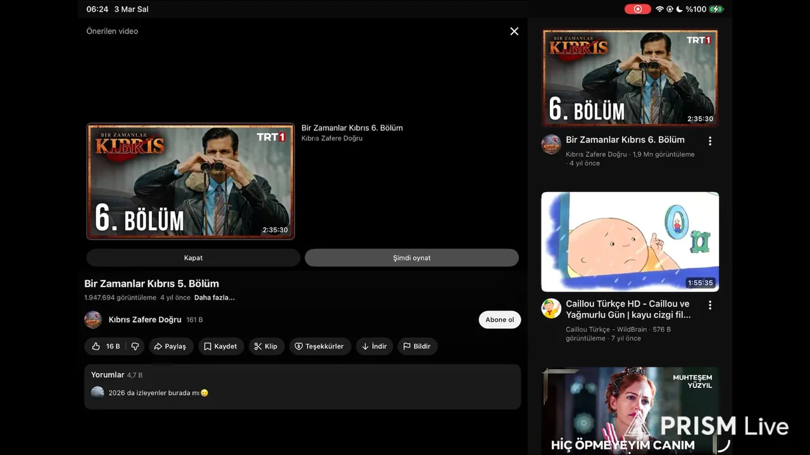Open the Kıbrıs Zafere Doğru channel name
The width and height of the screenshot is (810, 455).
click(145, 320)
